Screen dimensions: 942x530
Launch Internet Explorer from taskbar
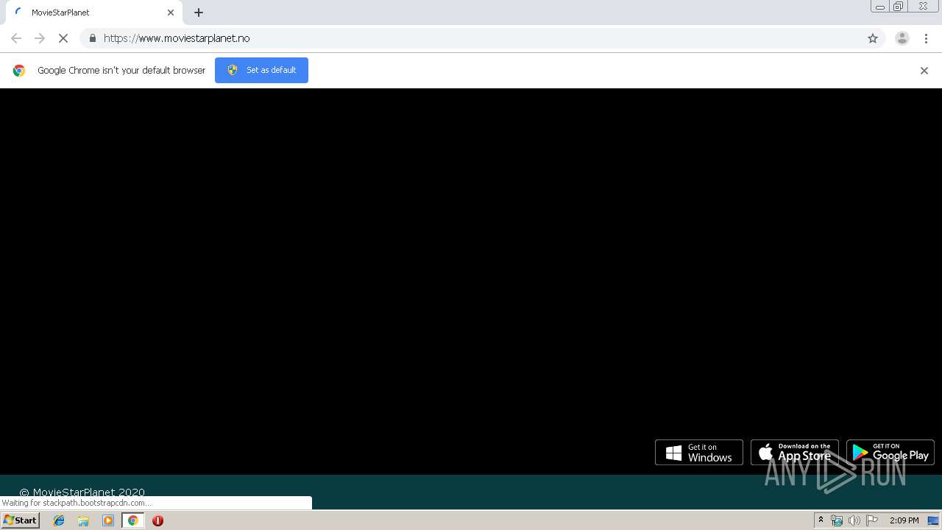pyautogui.click(x=59, y=520)
